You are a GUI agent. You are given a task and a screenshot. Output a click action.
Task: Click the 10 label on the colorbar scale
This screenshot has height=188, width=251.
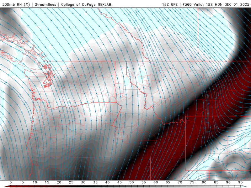35,182
